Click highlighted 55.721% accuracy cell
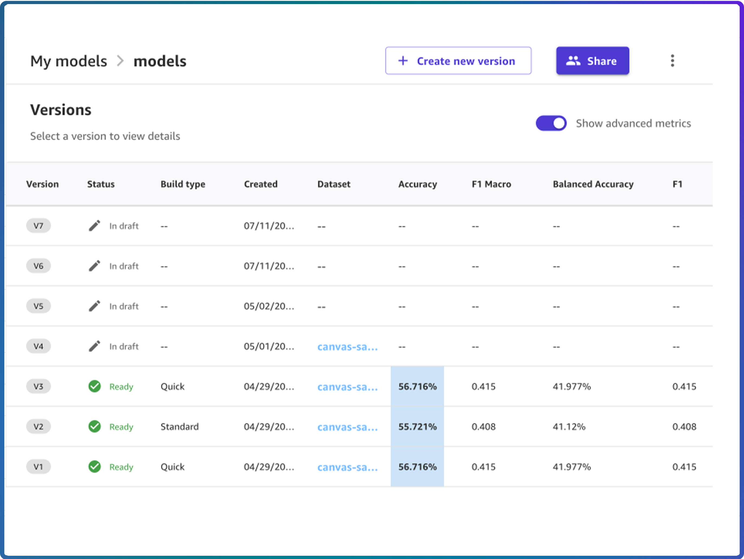The image size is (744, 559). click(417, 427)
